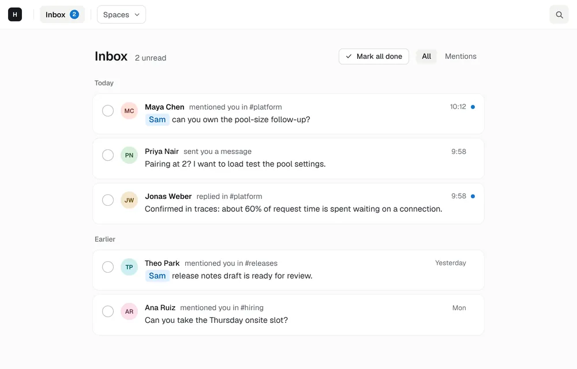Open Theo Park's release notes message
The height and width of the screenshot is (369, 577).
click(242, 276)
